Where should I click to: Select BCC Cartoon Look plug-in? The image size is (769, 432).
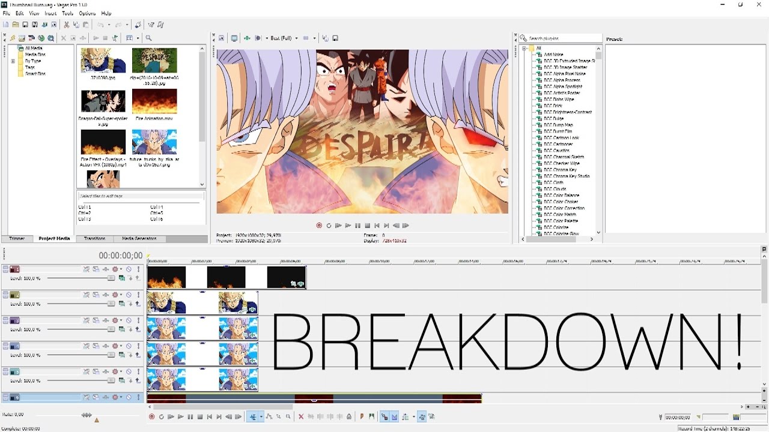click(561, 138)
